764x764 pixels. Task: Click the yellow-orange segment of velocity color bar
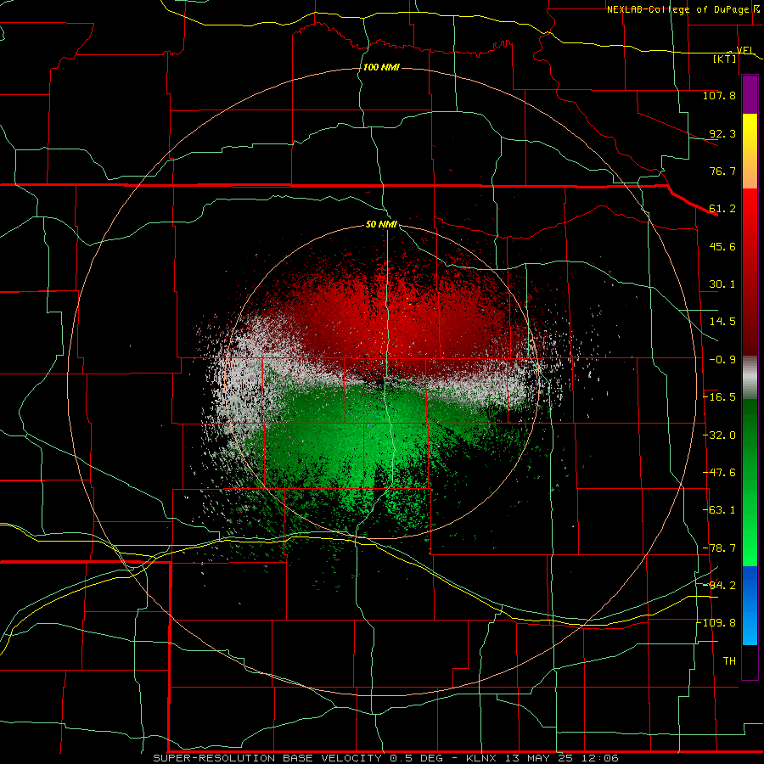(x=750, y=151)
